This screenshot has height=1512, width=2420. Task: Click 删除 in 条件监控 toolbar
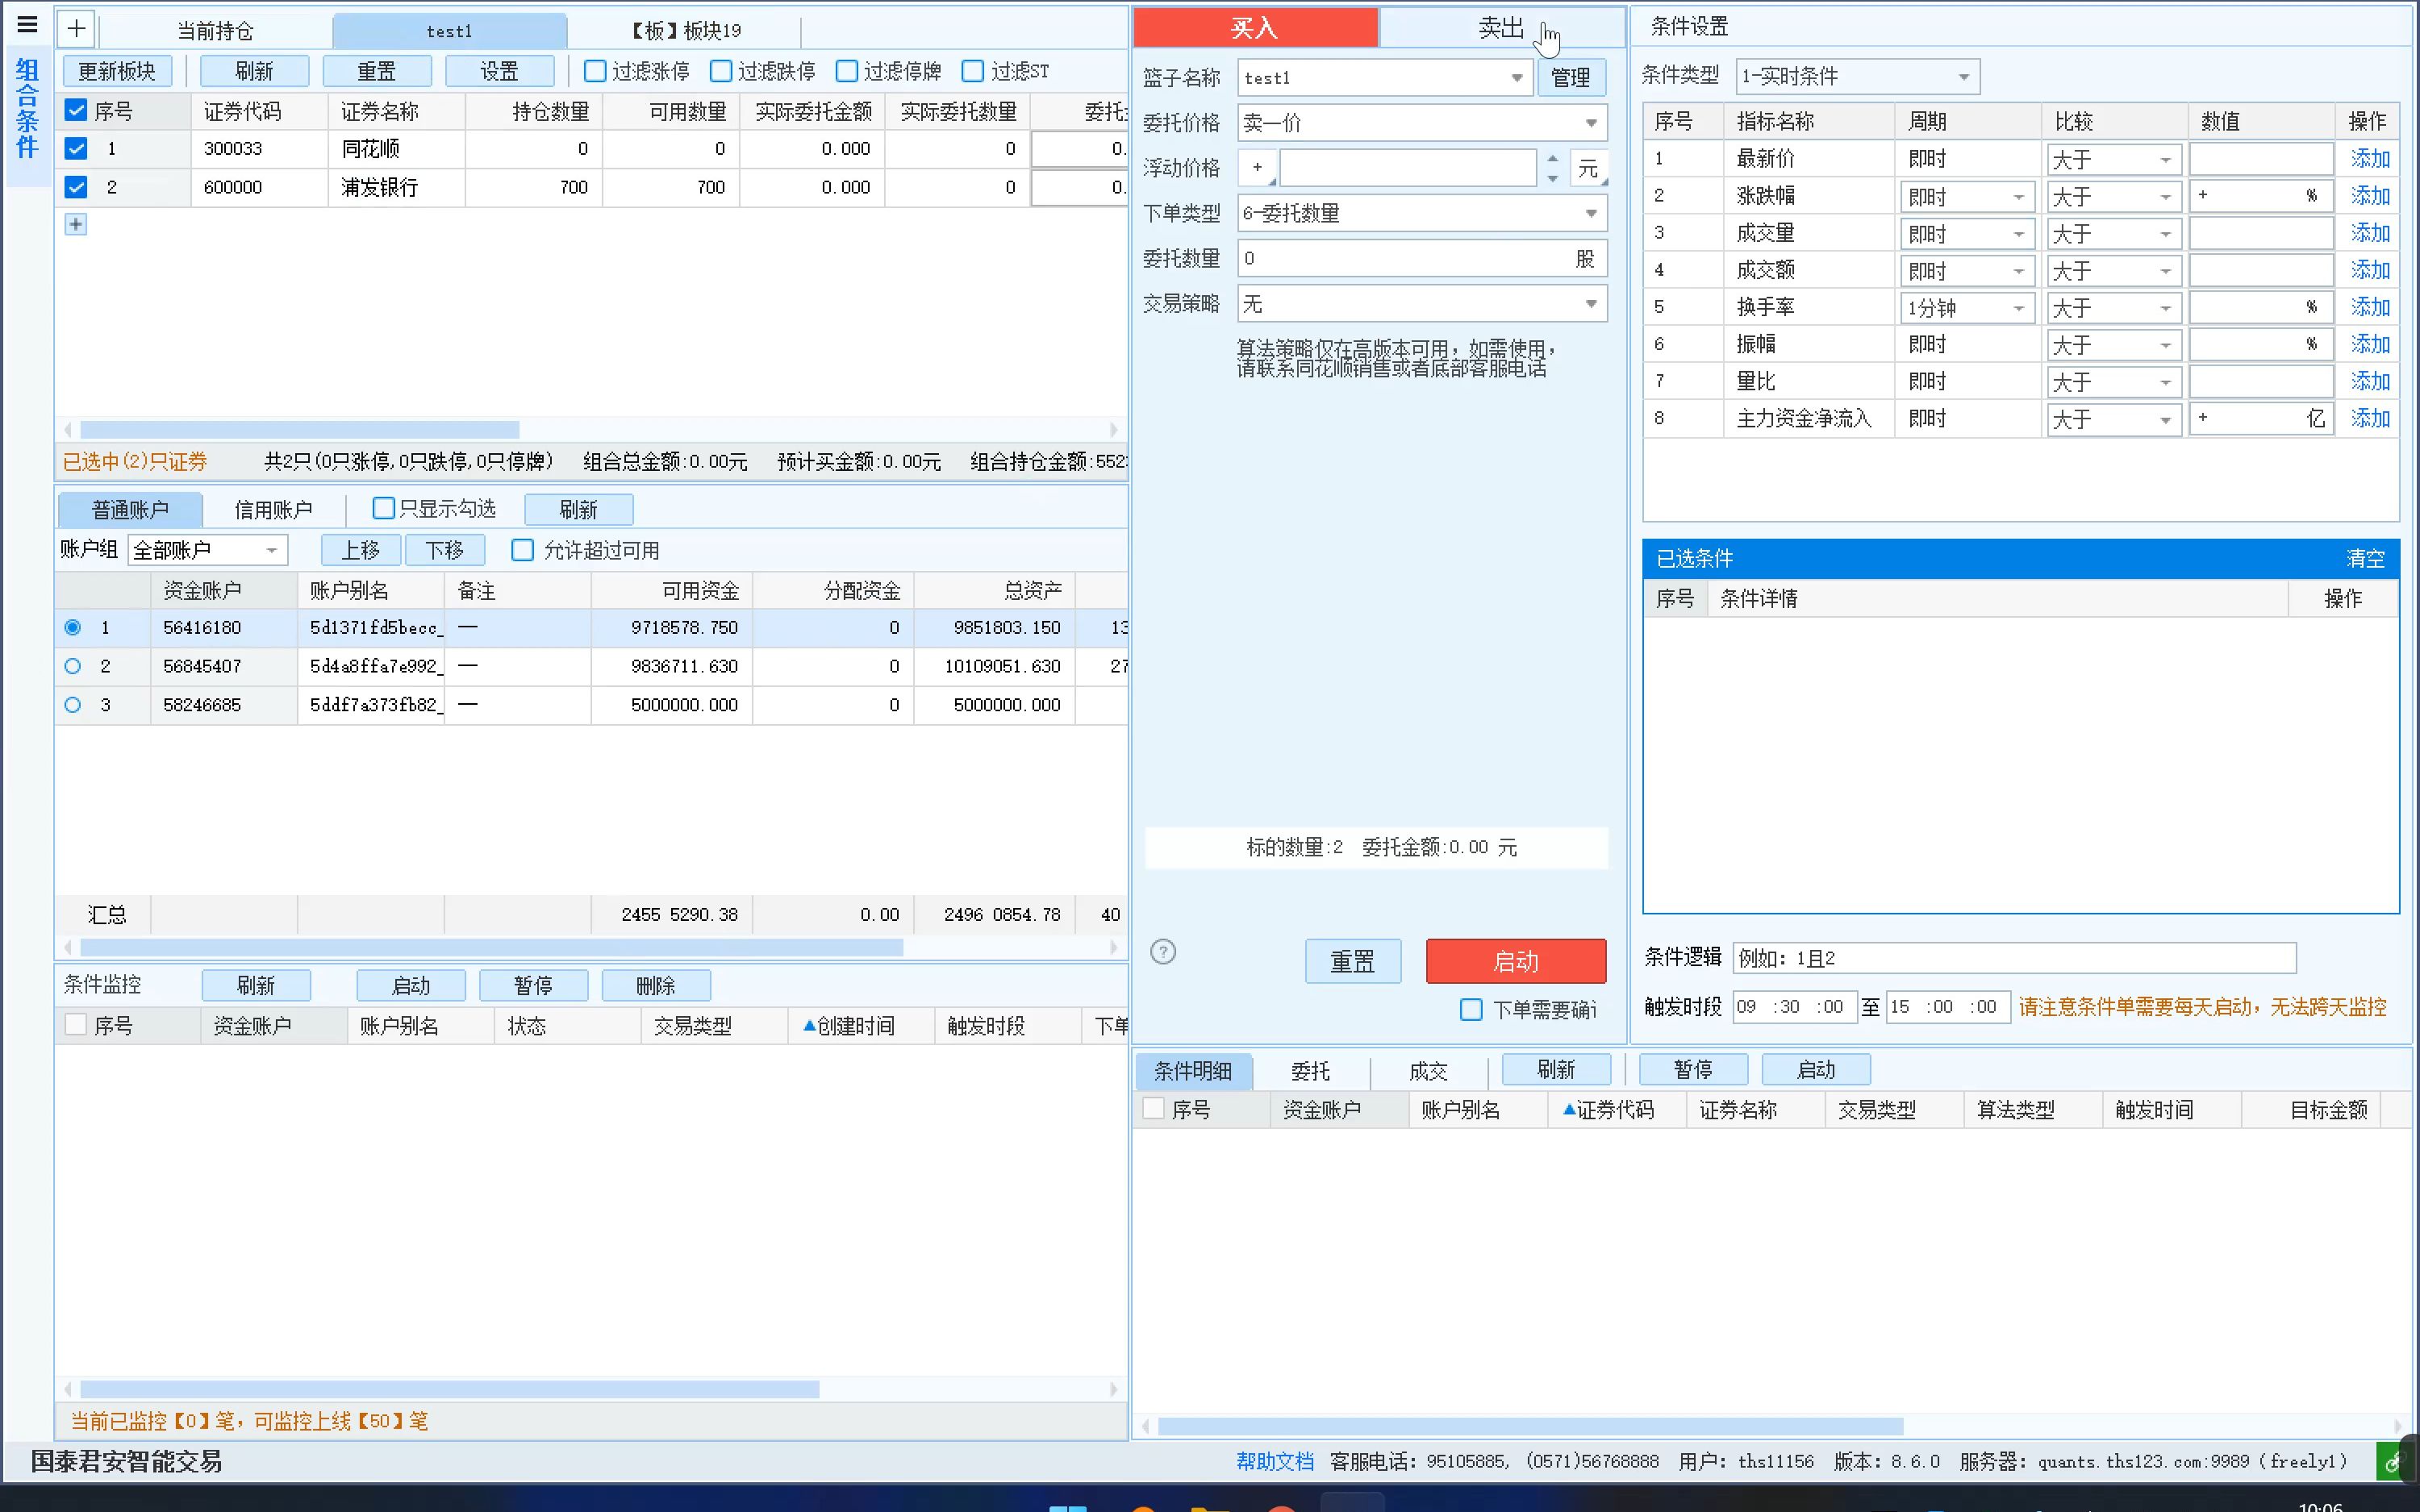click(656, 985)
